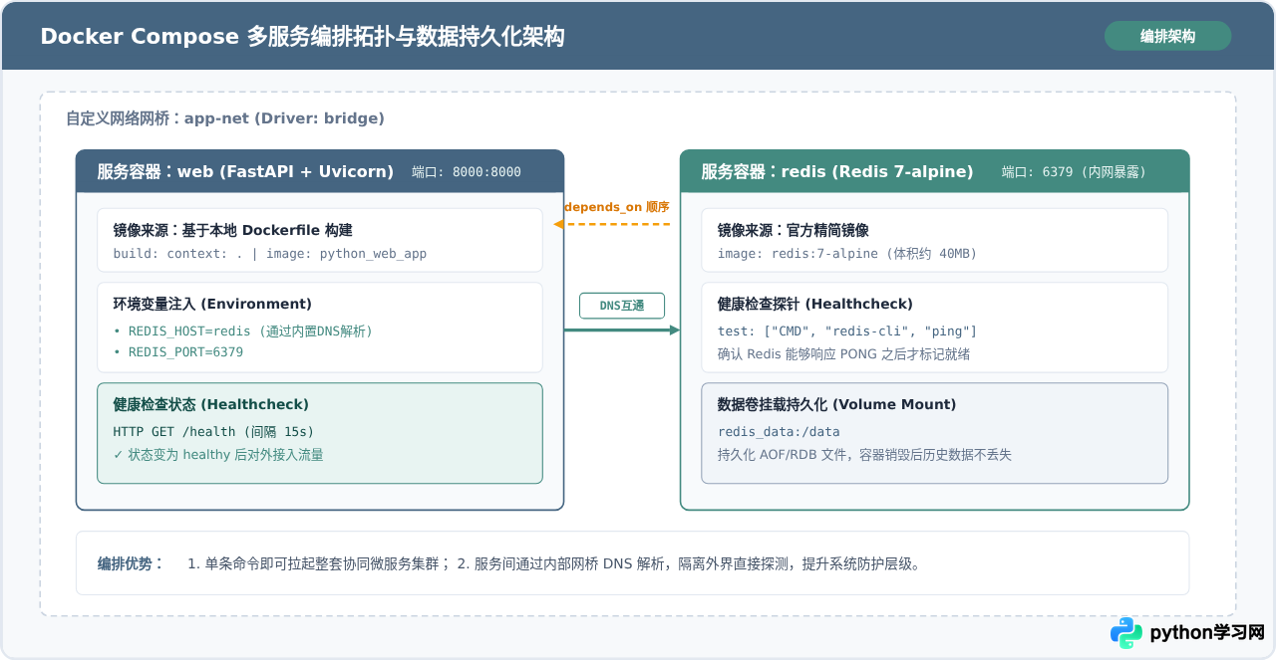Image resolution: width=1276 pixels, height=661 pixels.
Task: Click 端口: 6379 (内网暴露) port text
Action: pos(1074,172)
